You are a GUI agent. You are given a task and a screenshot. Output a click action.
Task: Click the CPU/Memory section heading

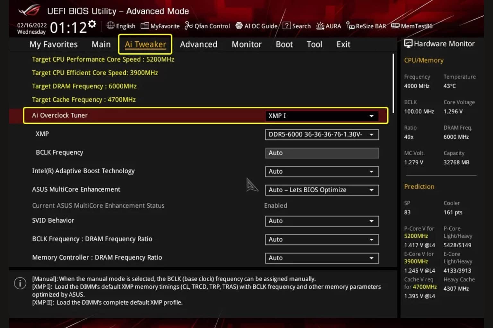424,60
